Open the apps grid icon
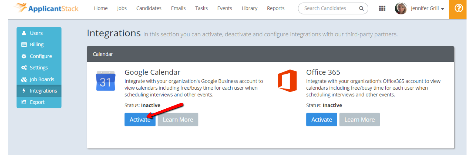472x155 pixels. pyautogui.click(x=382, y=8)
